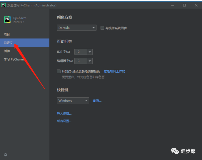Maximize the PyCharm welcome window
Viewport: 202px width, 160px height.
pos(184,5)
